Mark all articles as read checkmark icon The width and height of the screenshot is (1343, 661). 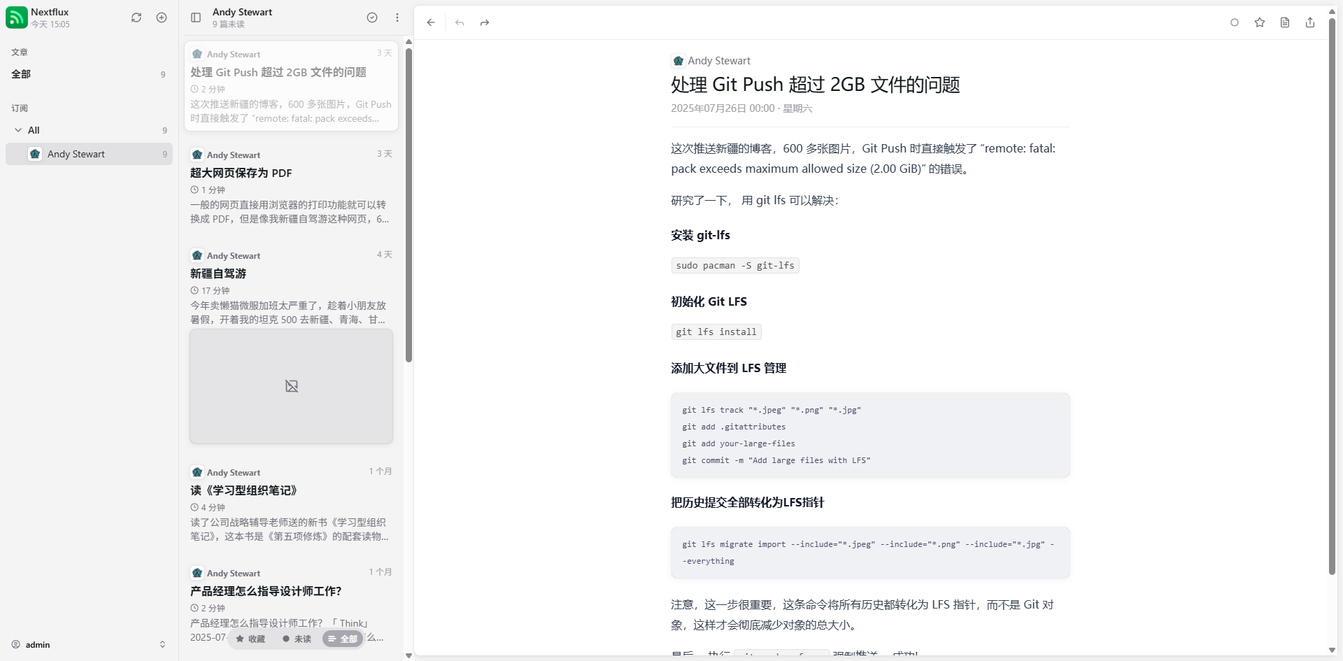372,17
